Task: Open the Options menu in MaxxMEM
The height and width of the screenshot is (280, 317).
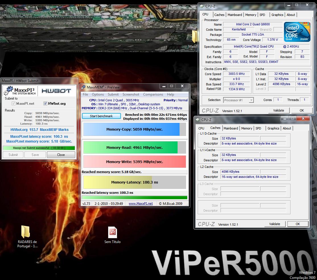Action: 98,94
